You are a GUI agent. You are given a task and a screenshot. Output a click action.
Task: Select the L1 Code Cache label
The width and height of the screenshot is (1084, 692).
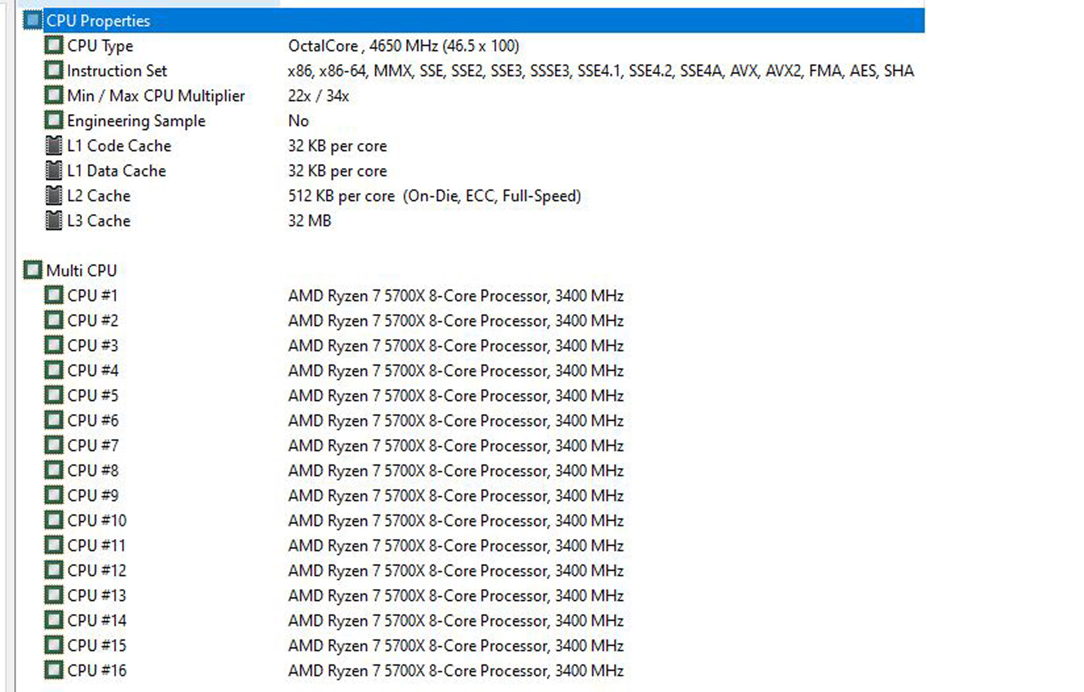(119, 145)
